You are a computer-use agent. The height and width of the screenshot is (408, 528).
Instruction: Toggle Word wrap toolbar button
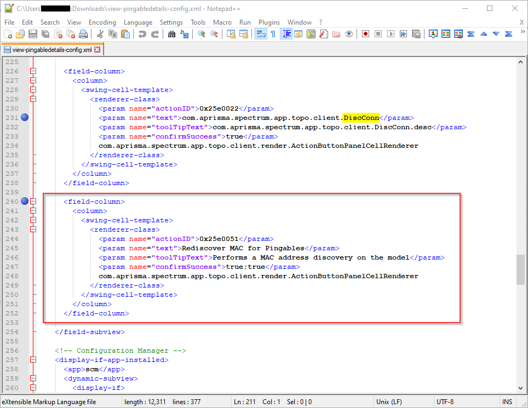[x=260, y=34]
